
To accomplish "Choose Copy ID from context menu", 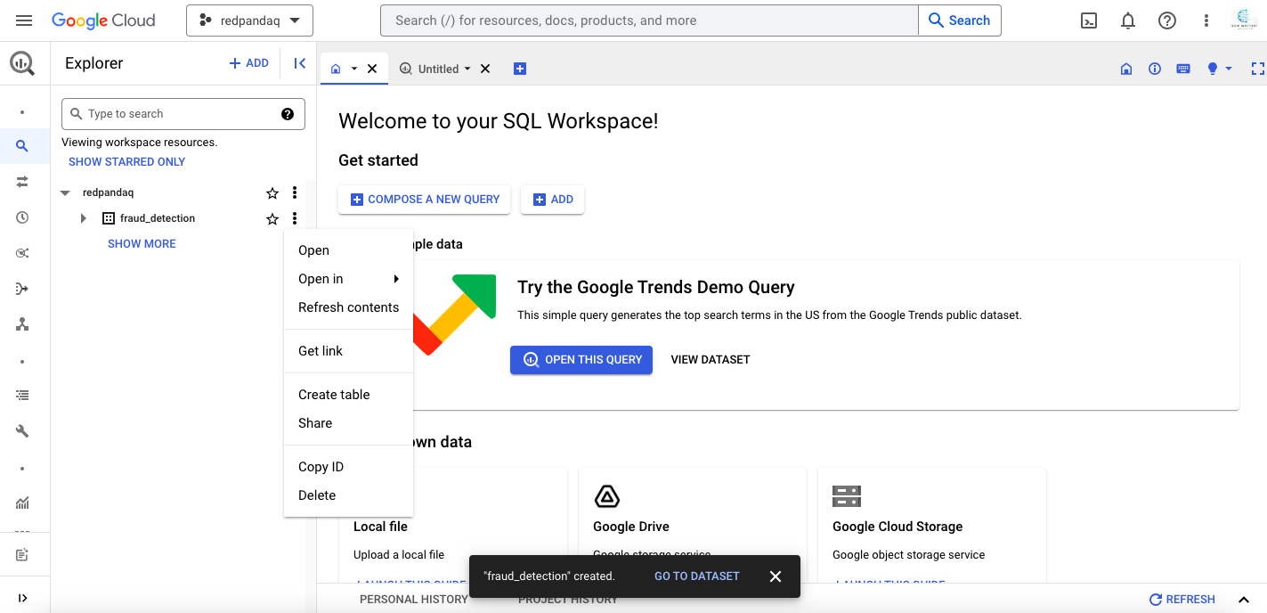I will coord(348,467).
